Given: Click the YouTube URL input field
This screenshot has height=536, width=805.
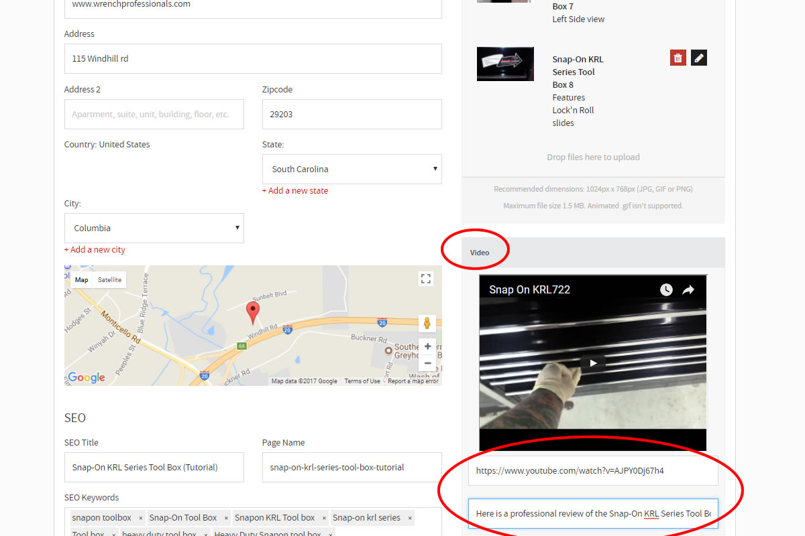Looking at the screenshot, I should [x=593, y=470].
